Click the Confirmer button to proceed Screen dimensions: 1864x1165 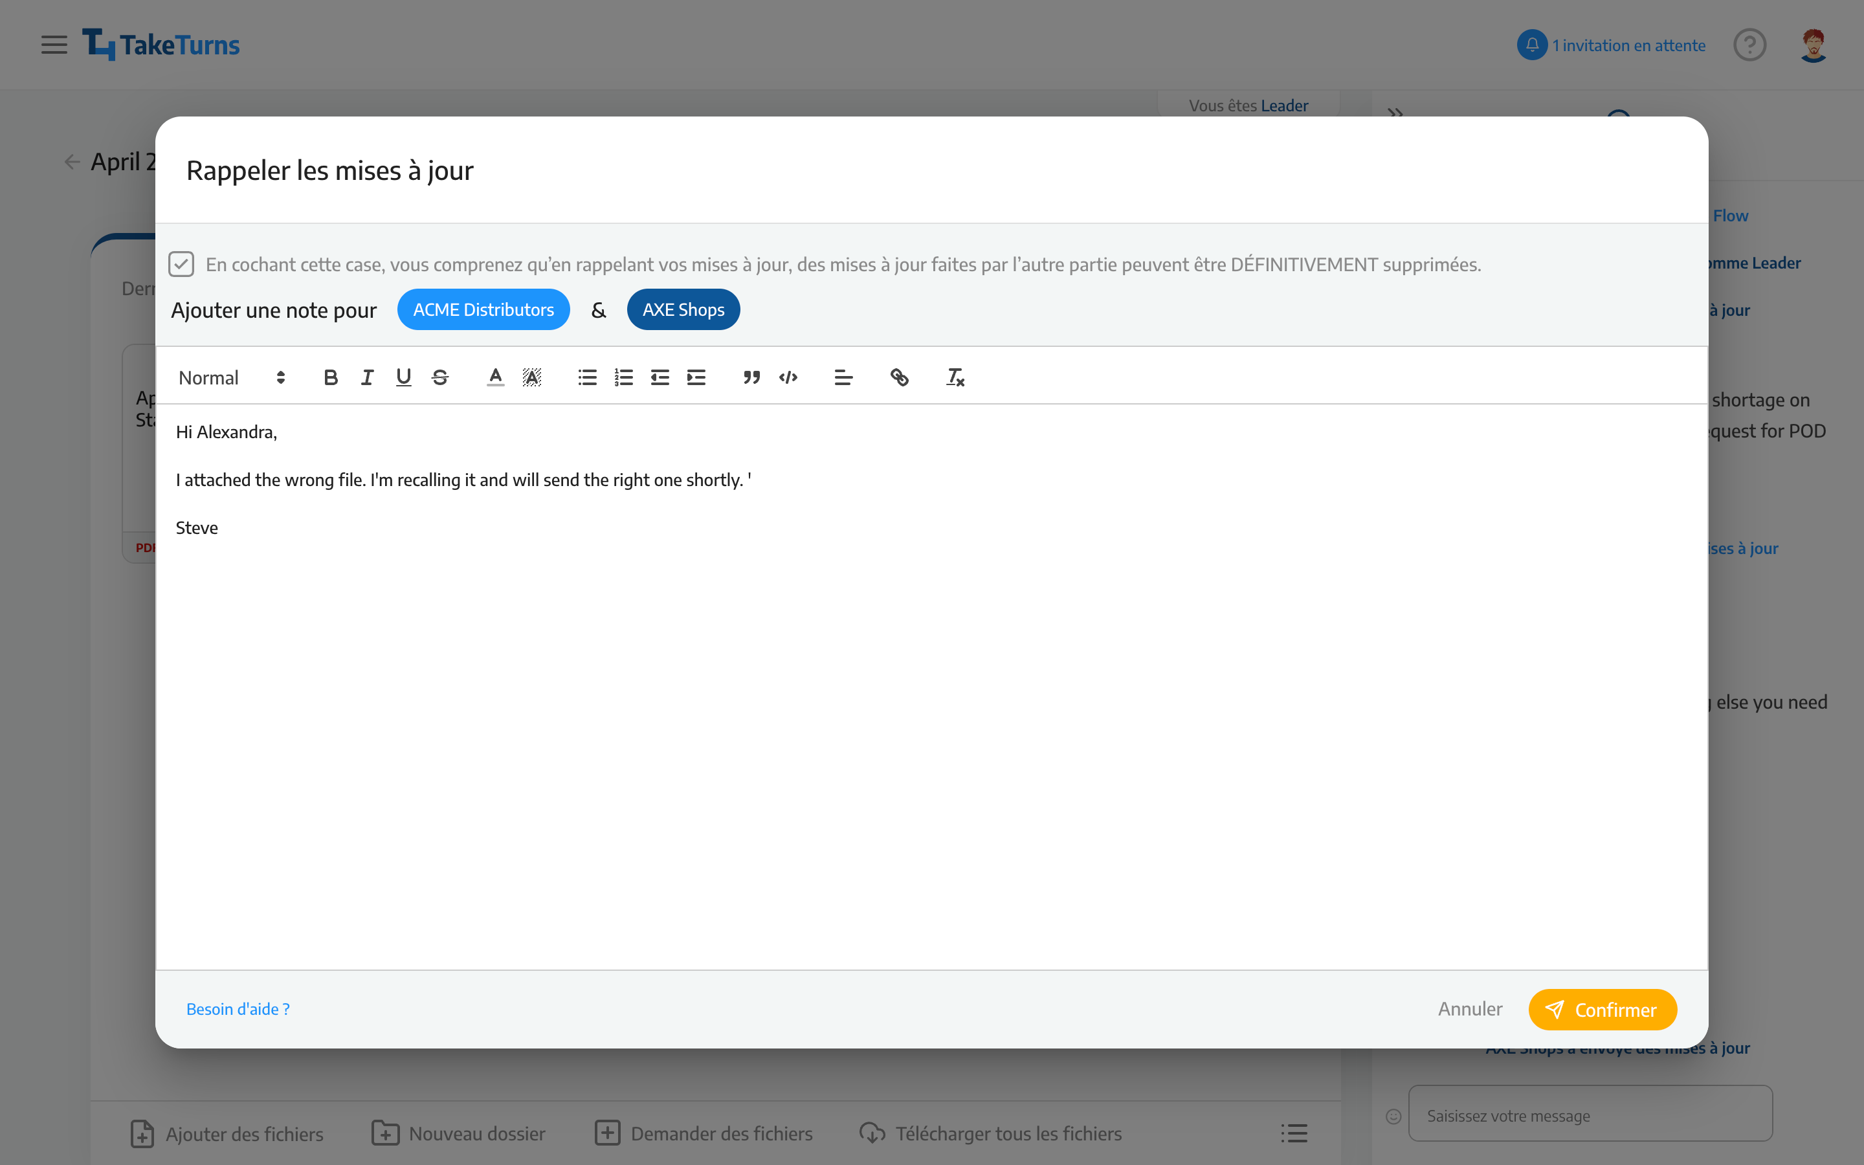1603,1009
